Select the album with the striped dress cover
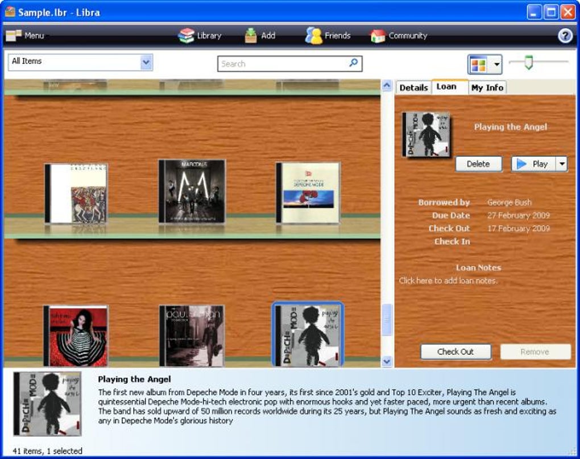This screenshot has width=580, height=459. coord(76,336)
